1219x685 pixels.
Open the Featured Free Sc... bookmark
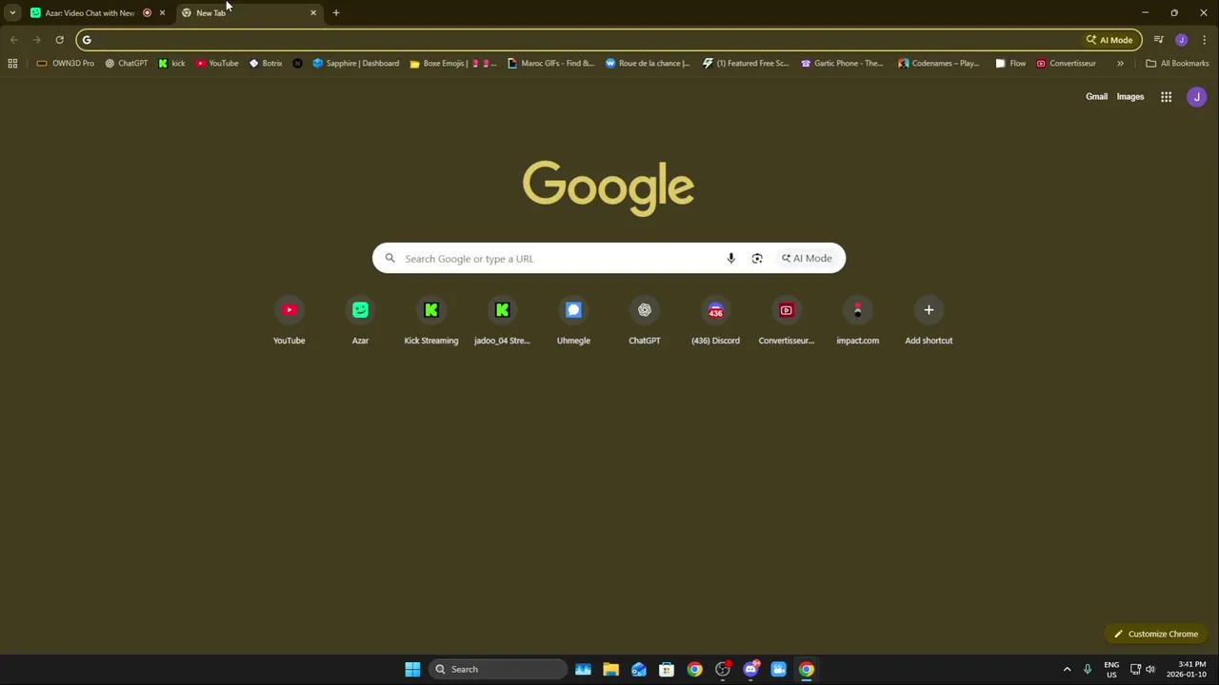[x=746, y=64]
